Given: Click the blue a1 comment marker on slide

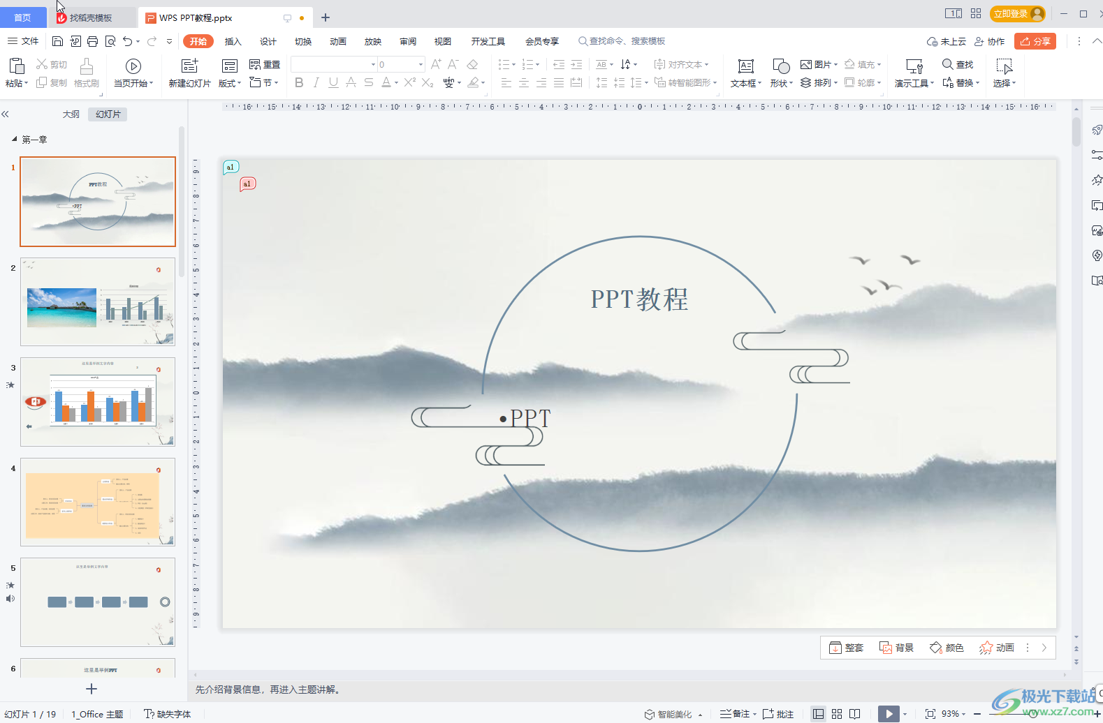Looking at the screenshot, I should 231,167.
